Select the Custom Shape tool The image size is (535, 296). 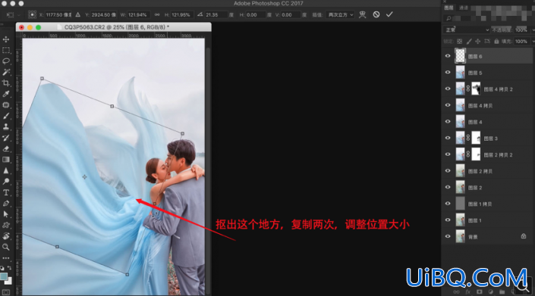[6, 226]
